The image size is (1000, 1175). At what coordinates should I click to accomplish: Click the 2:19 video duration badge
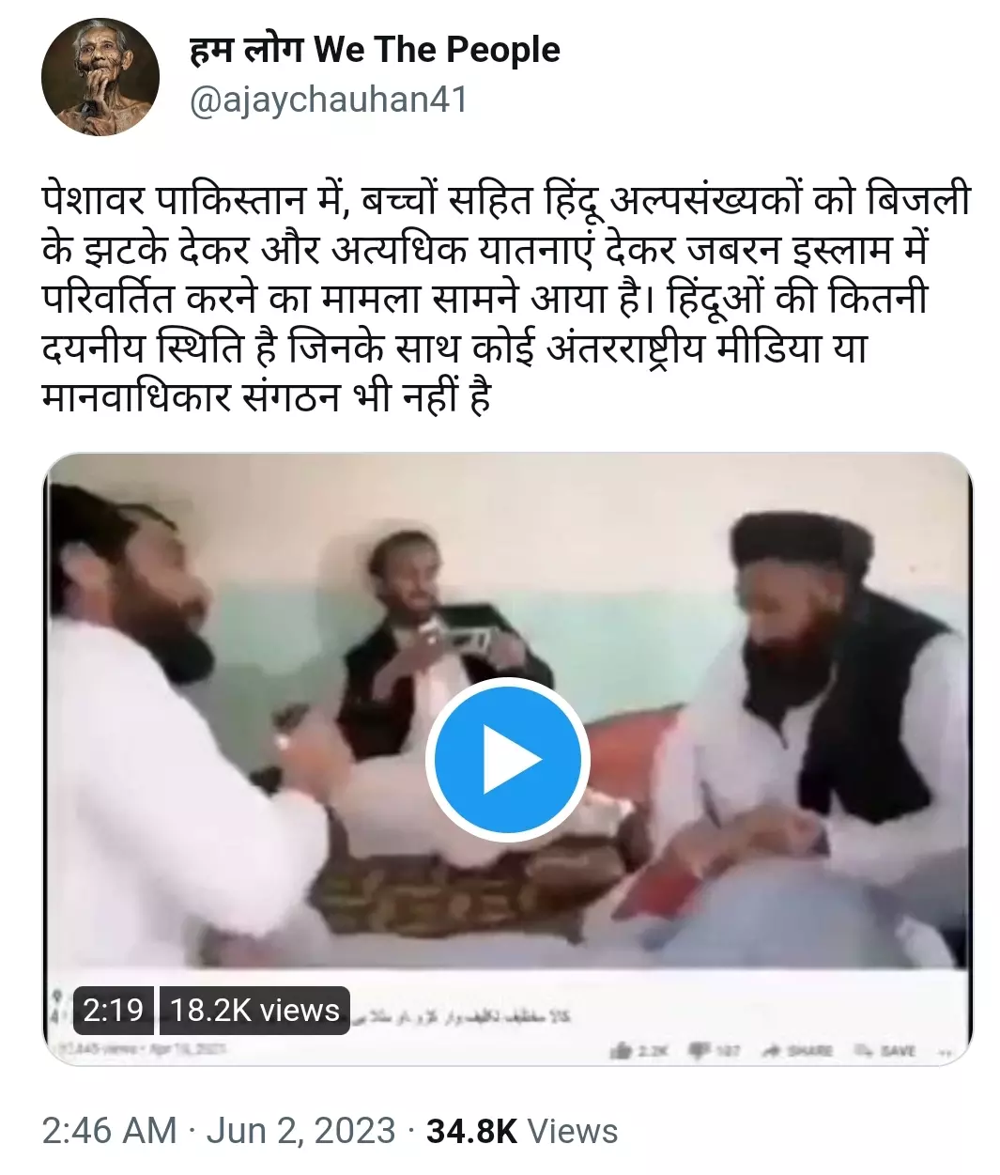(x=113, y=1010)
